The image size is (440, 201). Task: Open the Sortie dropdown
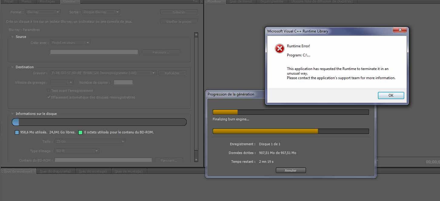tap(101, 12)
